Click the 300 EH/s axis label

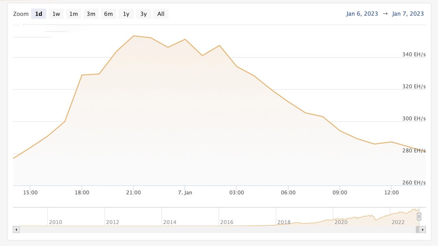(x=414, y=119)
